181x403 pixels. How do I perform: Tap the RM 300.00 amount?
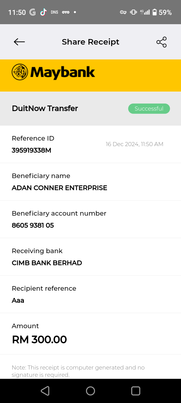tap(39, 340)
